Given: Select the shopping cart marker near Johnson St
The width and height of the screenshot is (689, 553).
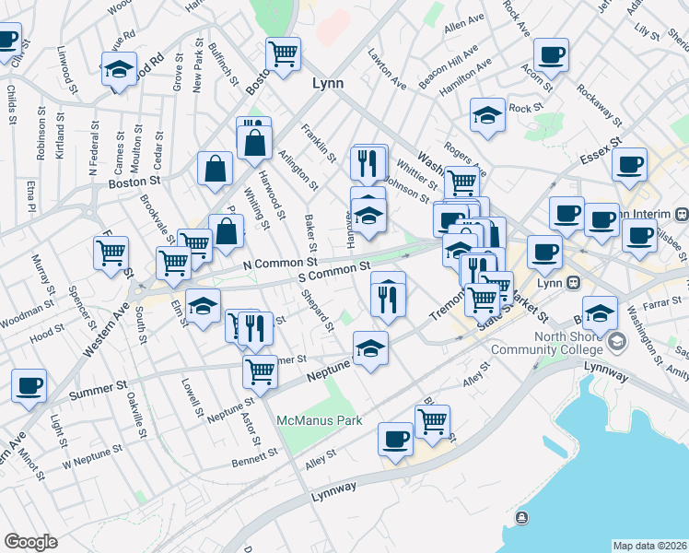Looking at the screenshot, I should coord(462,182).
